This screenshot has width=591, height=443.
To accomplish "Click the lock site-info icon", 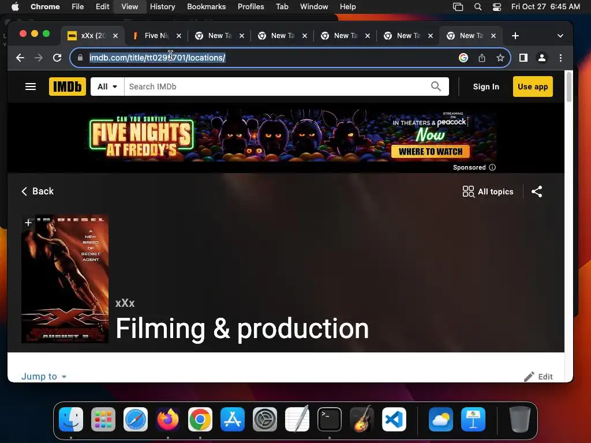I will [80, 58].
